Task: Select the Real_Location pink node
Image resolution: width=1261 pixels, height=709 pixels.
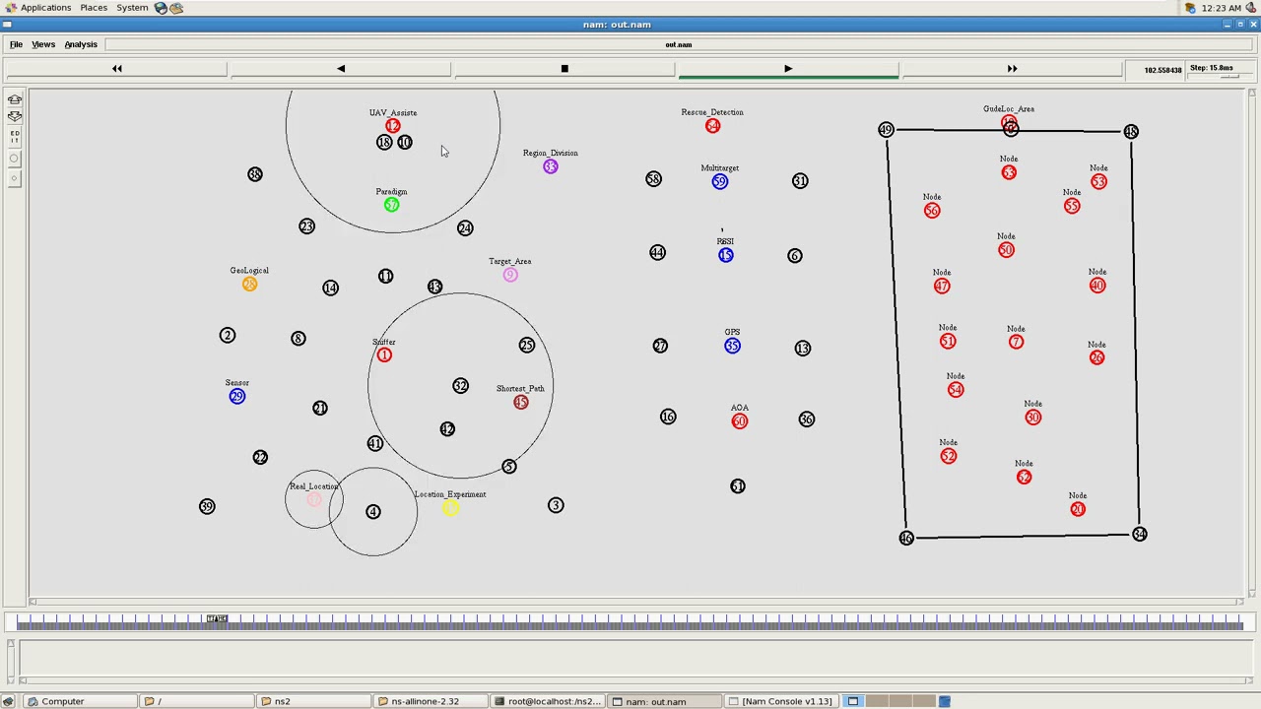Action: pyautogui.click(x=314, y=500)
